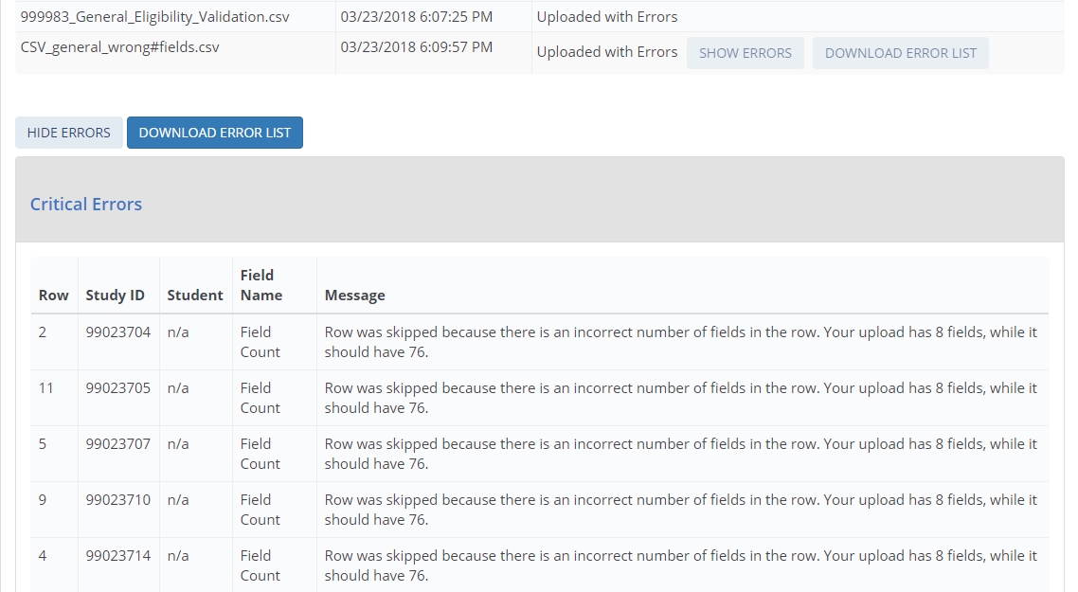1078x592 pixels.
Task: Click the 6:07:25 PM upload timestamp
Action: (x=416, y=17)
